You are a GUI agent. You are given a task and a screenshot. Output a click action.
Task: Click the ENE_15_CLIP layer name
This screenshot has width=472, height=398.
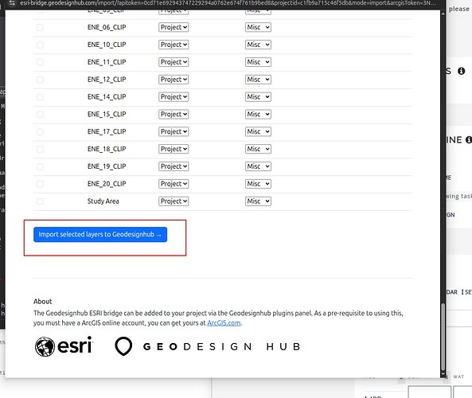(107, 115)
